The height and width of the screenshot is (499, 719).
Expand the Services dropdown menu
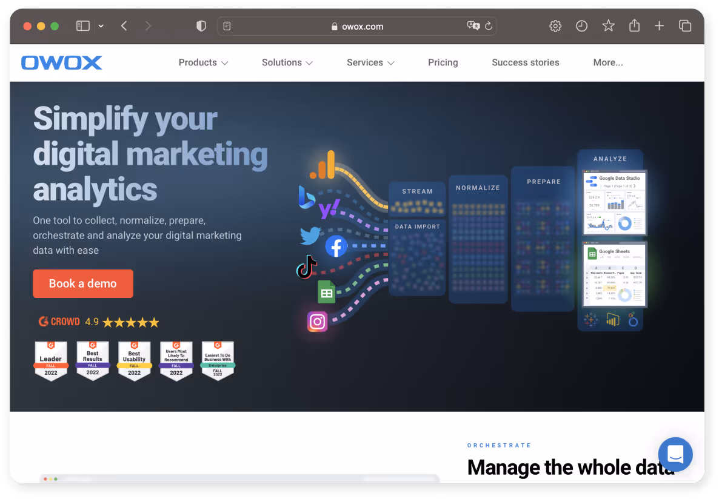click(370, 62)
